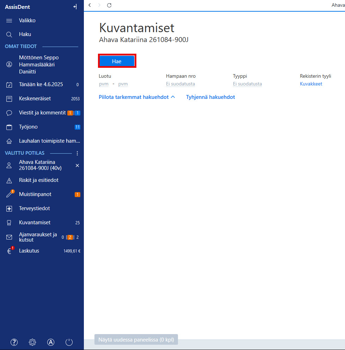Open the settings gear icon

(x=32, y=342)
